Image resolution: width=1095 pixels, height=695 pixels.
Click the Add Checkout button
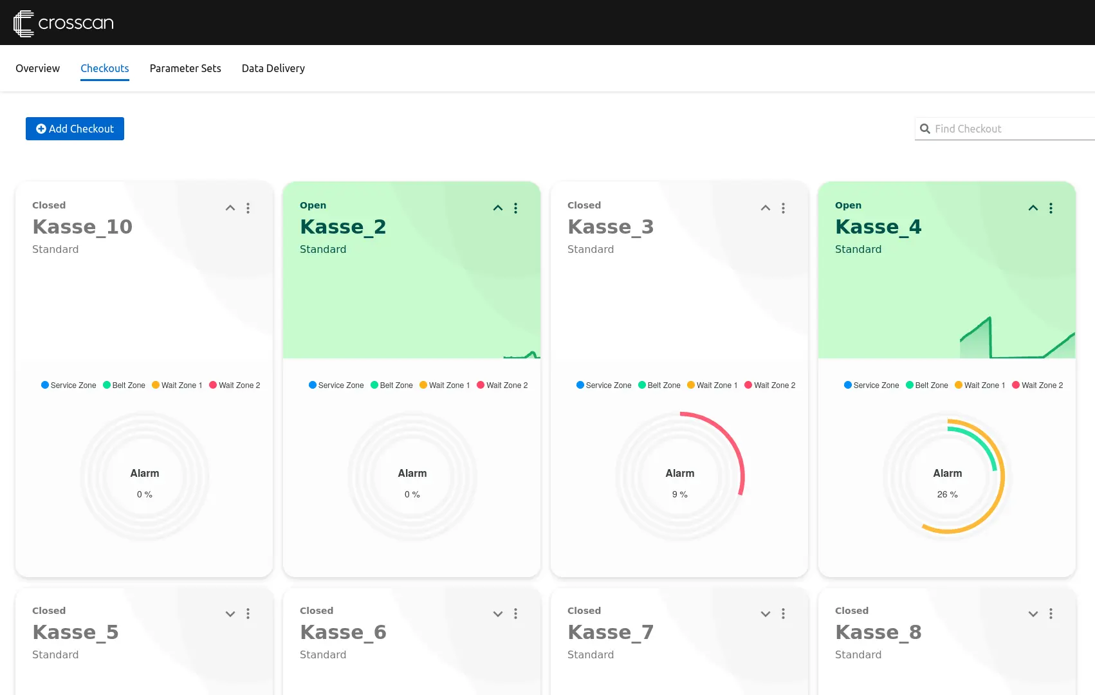(75, 129)
